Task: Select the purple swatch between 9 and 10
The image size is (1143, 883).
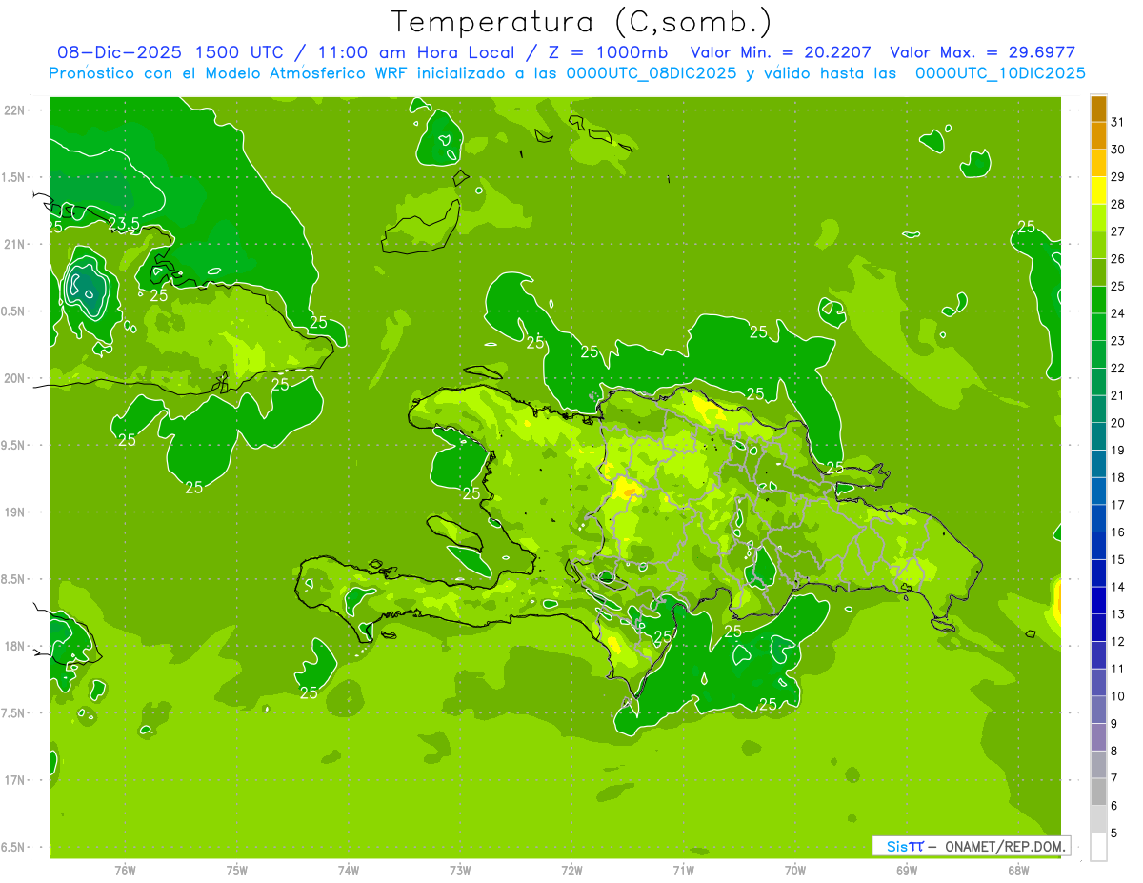Action: 1098,710
